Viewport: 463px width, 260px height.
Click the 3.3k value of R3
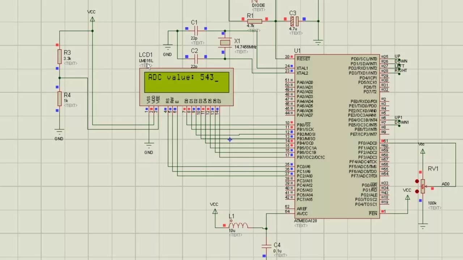(67, 58)
